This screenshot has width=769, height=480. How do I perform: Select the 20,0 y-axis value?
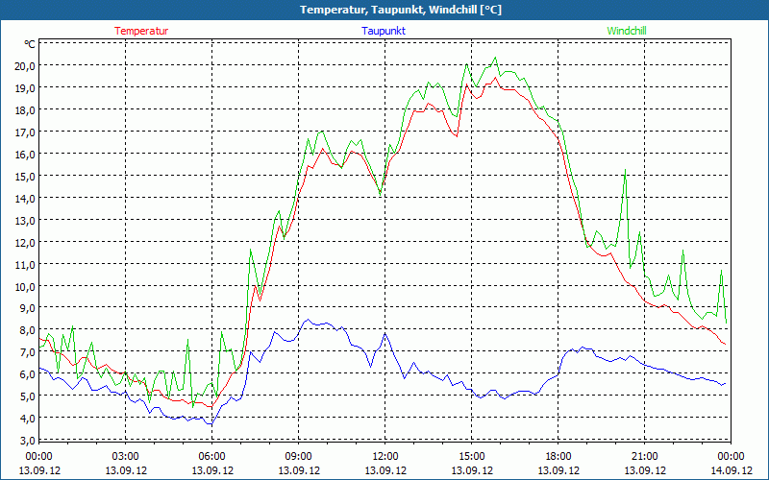[25, 65]
